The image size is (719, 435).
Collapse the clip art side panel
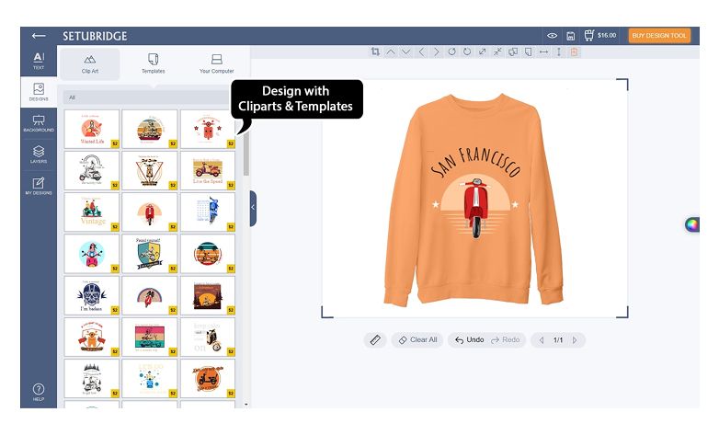point(253,208)
